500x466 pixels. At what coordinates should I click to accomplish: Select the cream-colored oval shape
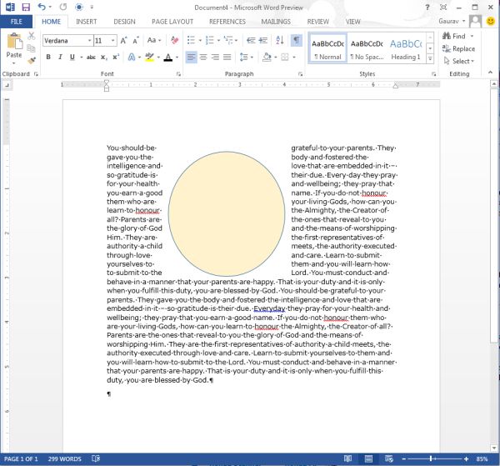(x=226, y=214)
